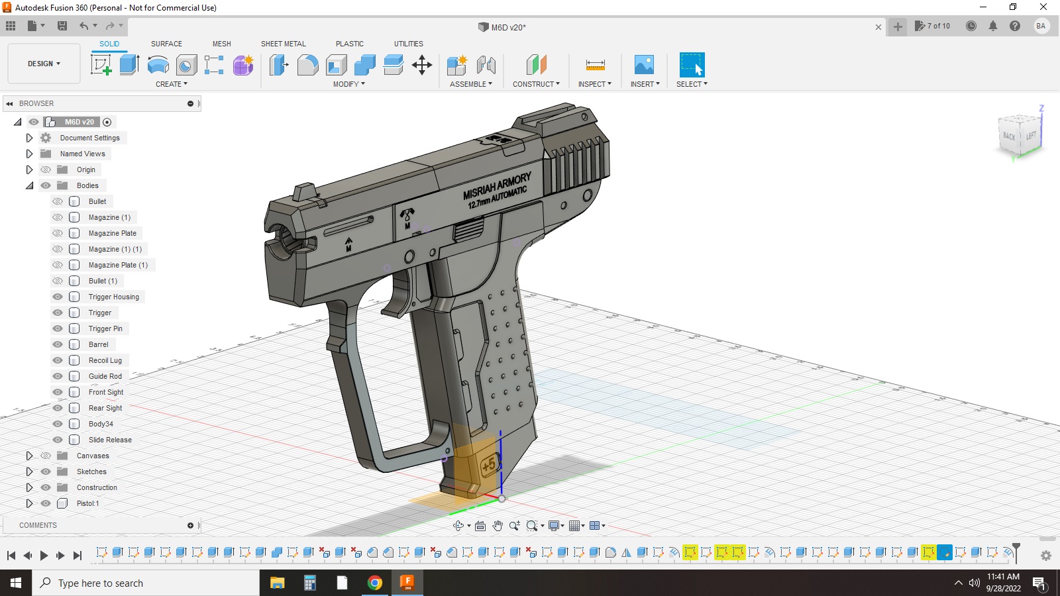Expand the Origin folder

(x=29, y=170)
